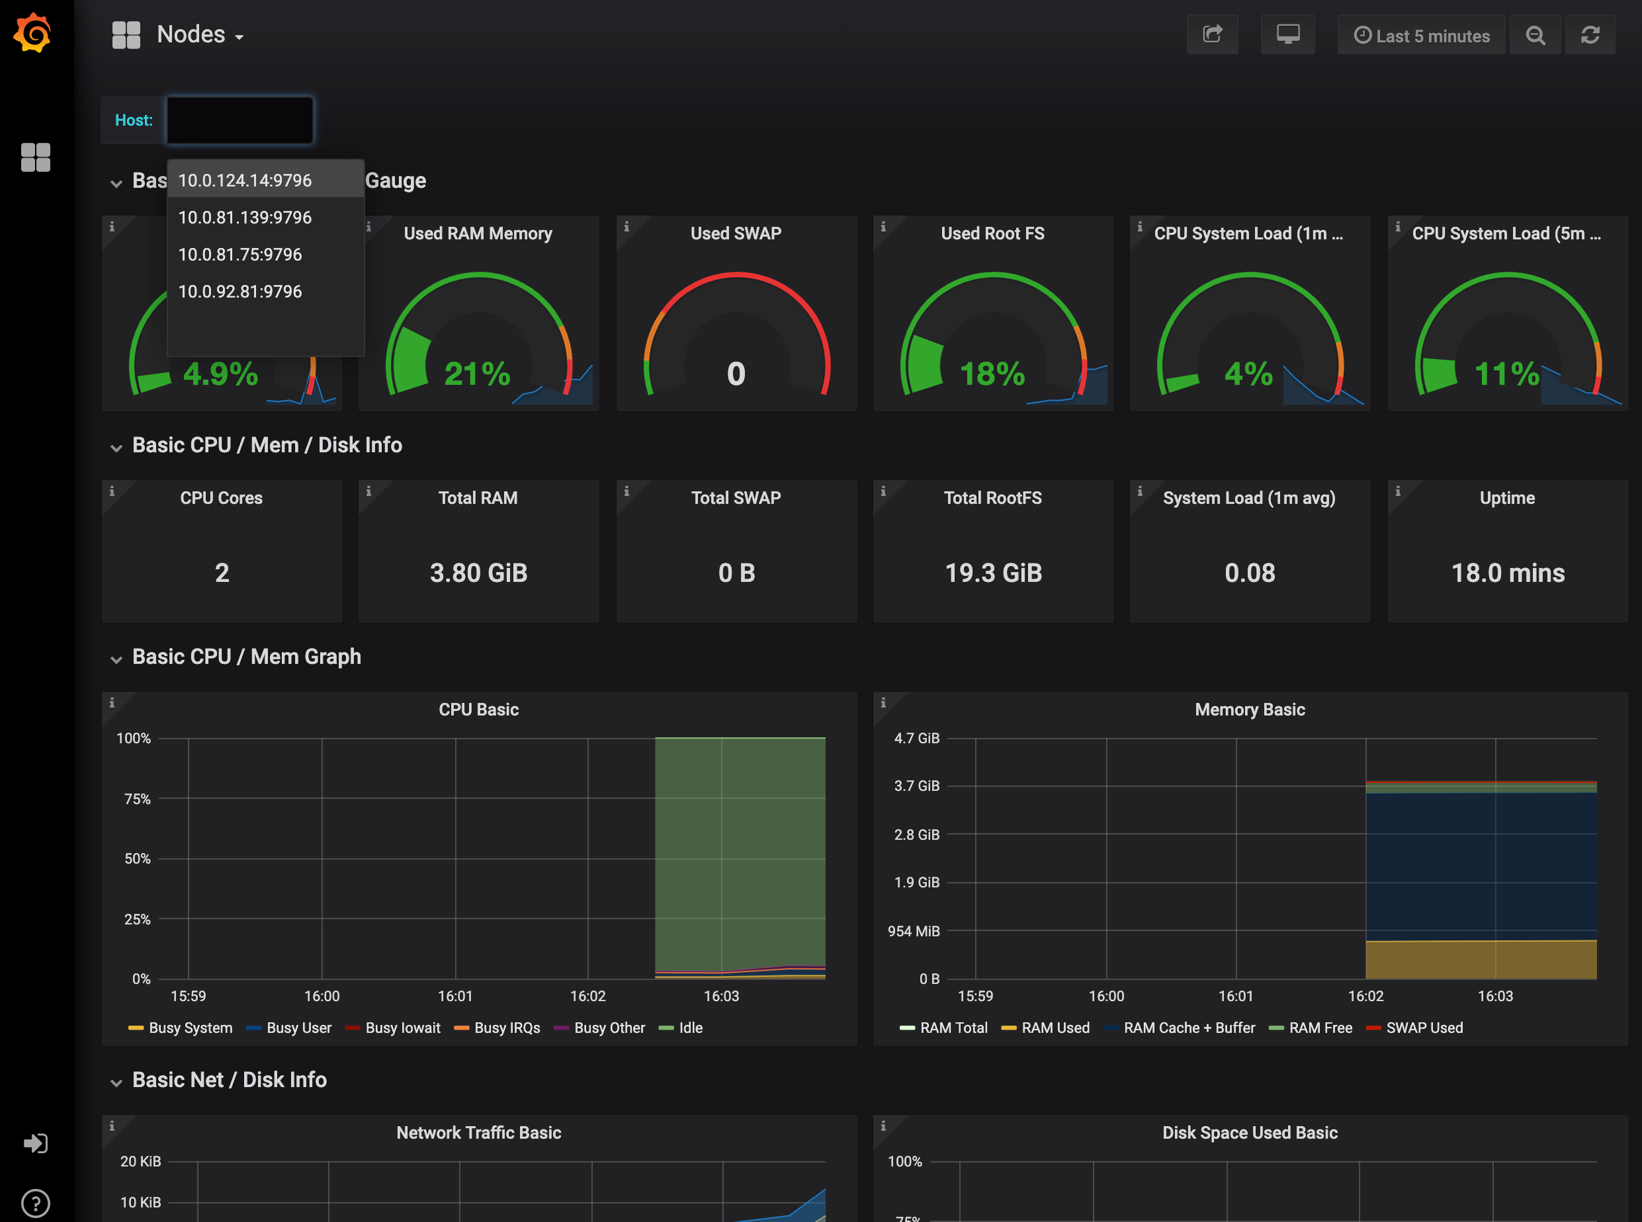Open the Last 5 minutes time picker
1642x1222 pixels.
[1422, 36]
